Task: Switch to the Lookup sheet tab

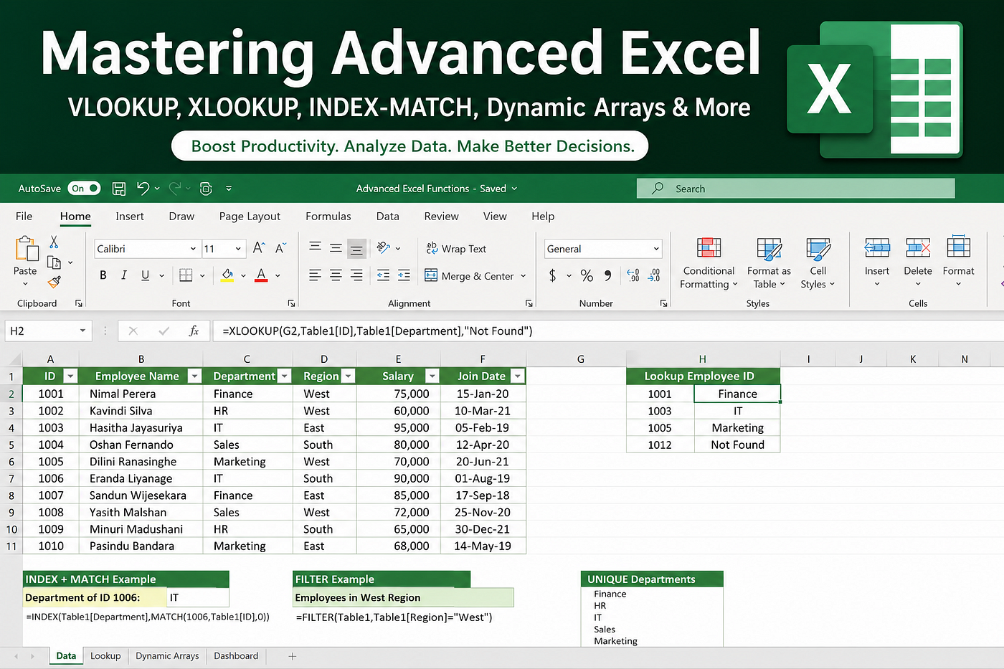Action: point(105,656)
